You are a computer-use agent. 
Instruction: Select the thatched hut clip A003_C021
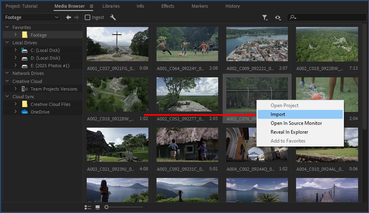pos(117,145)
